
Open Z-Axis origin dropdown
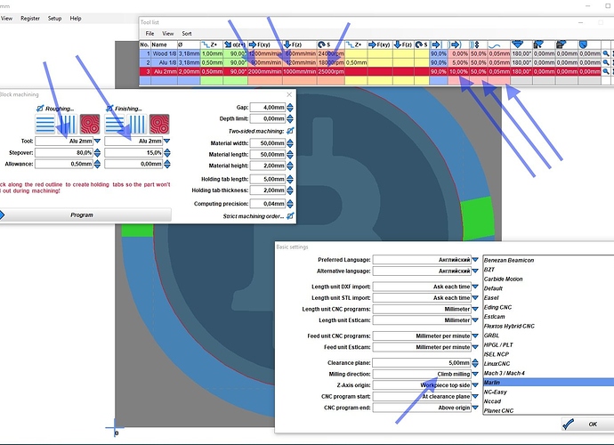475,385
